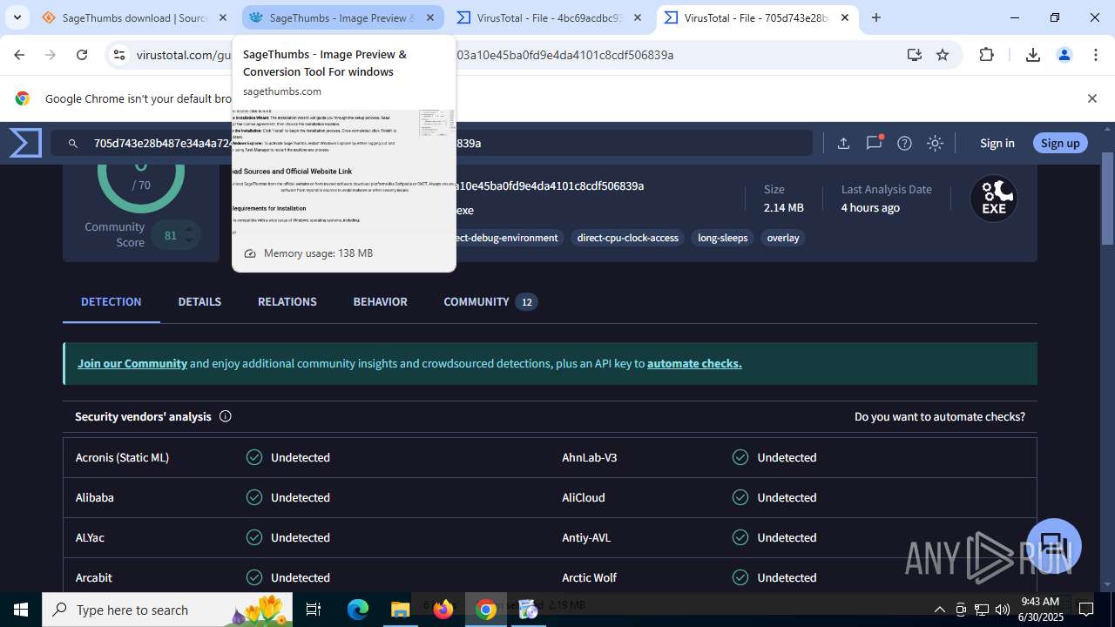This screenshot has width=1115, height=627.
Task: Open Windows notification center
Action: click(x=1086, y=610)
